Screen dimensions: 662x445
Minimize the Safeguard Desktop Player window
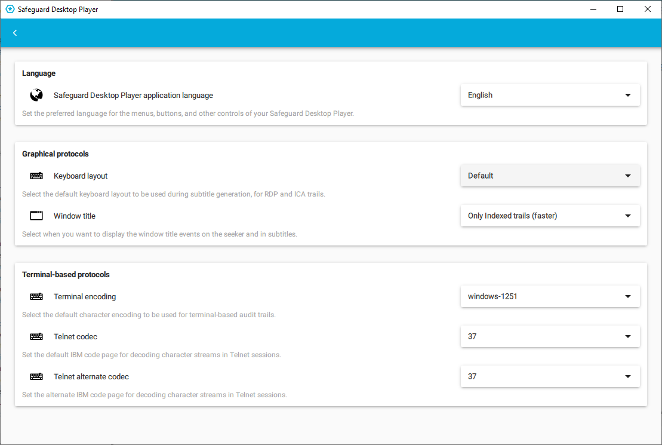[x=593, y=9]
